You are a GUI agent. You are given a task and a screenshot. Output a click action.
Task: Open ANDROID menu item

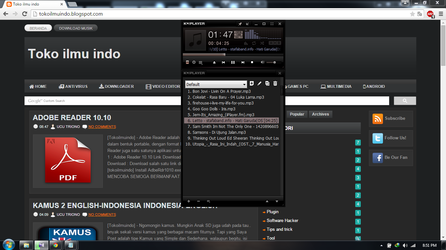click(x=374, y=87)
